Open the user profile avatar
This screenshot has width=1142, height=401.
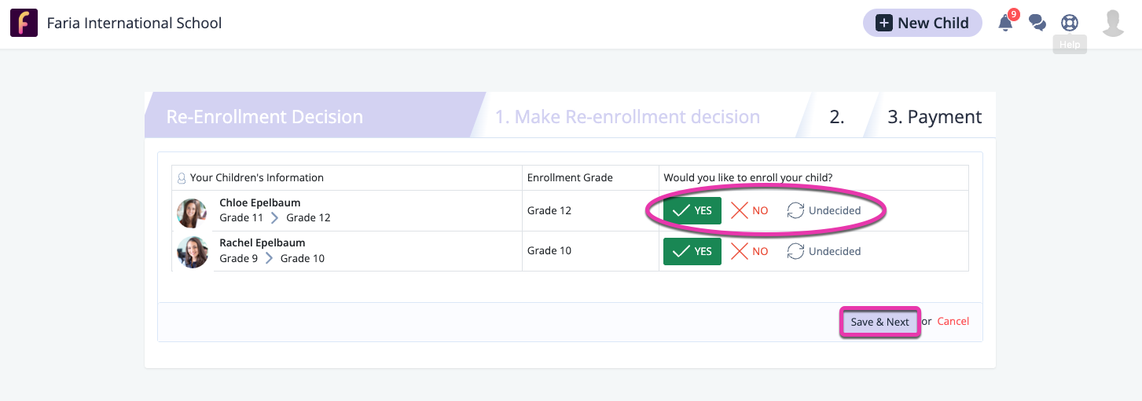pos(1113,23)
